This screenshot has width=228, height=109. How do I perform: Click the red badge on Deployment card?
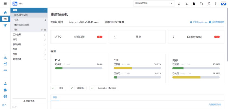pyautogui.click(x=217, y=37)
